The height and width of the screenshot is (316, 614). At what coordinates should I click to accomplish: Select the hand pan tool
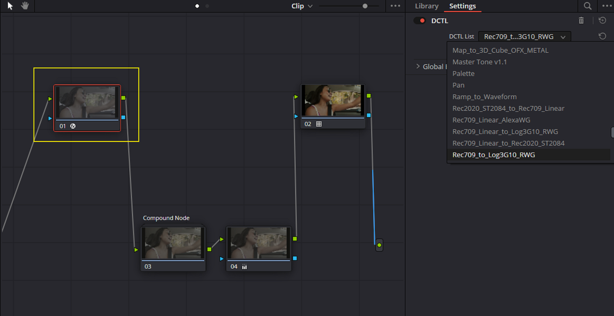point(25,6)
